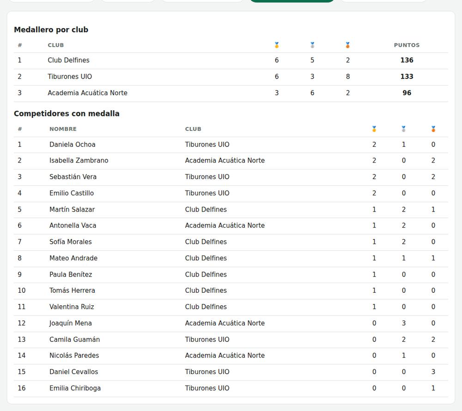The image size is (462, 411).
Task: Select the NOMBRE column header
Action: 63,129
